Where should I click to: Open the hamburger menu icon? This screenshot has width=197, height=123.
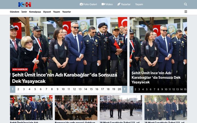186,12
